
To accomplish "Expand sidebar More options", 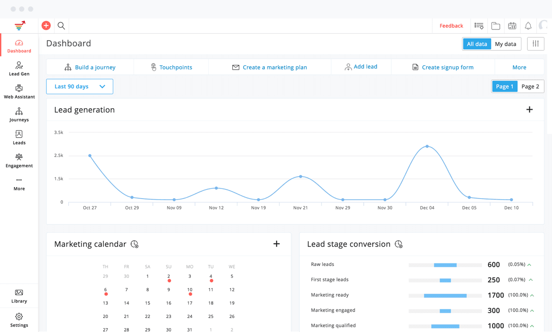I will (x=19, y=184).
